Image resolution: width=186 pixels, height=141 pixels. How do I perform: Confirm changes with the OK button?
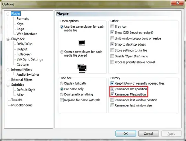tap(126, 134)
